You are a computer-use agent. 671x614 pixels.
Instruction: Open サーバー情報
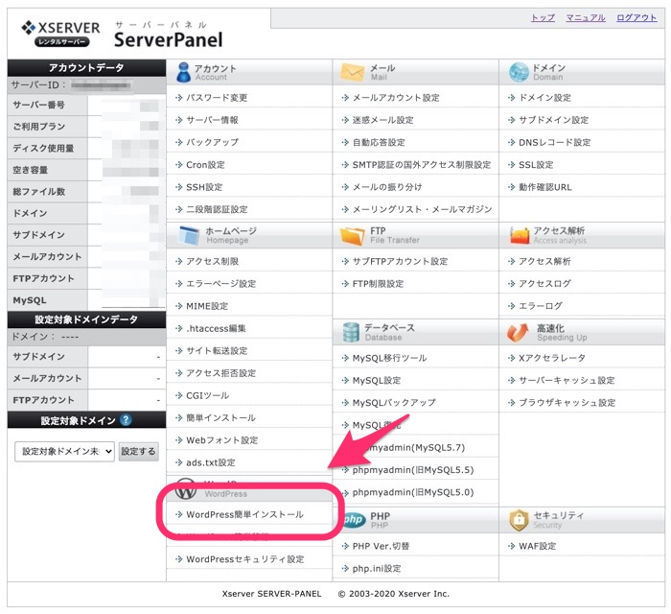pos(212,120)
